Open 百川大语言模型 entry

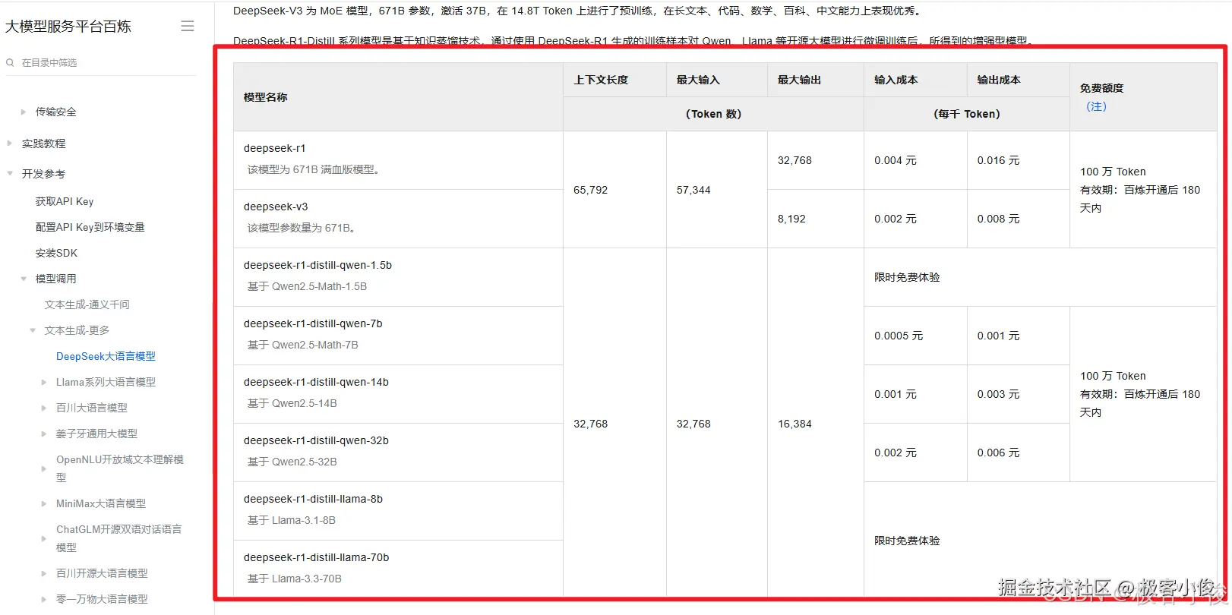[92, 408]
